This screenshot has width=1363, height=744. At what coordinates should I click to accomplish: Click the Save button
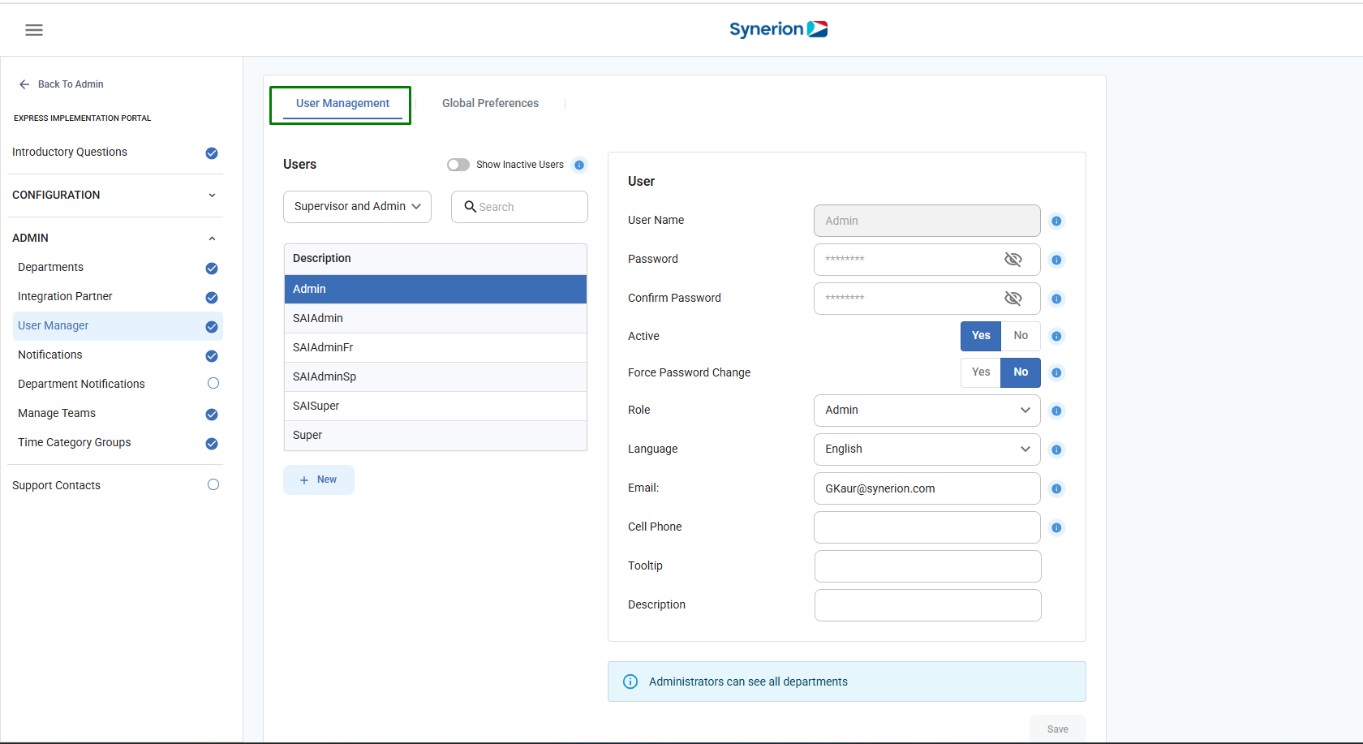click(x=1057, y=729)
